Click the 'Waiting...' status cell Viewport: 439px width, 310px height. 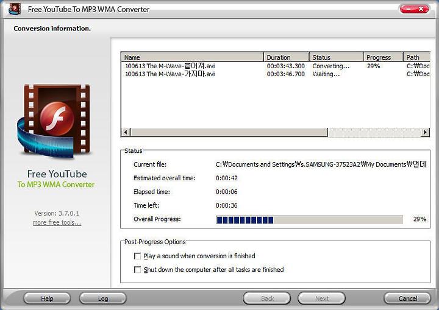[326, 74]
